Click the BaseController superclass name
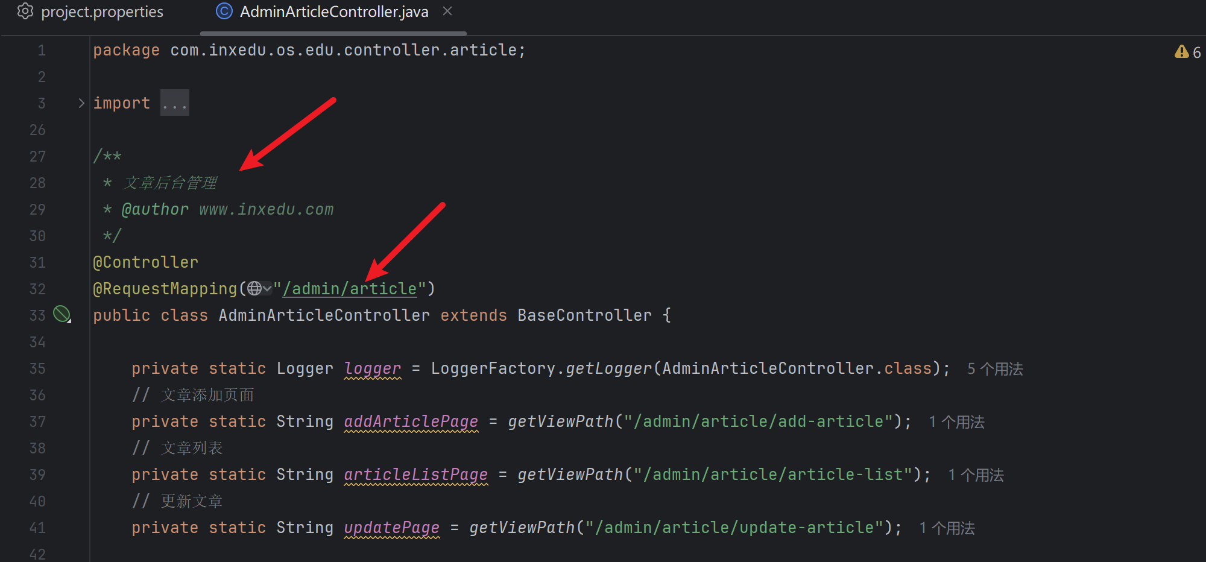The width and height of the screenshot is (1206, 562). (x=584, y=315)
